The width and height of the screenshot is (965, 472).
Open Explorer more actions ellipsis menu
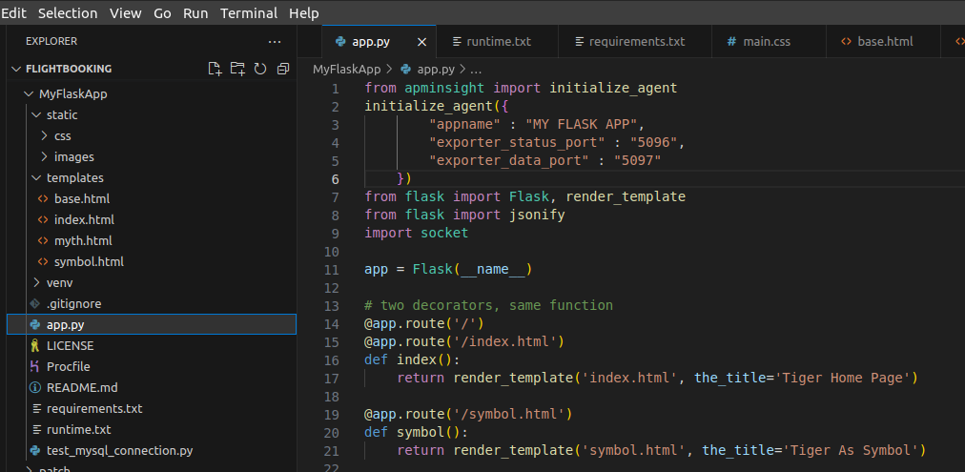point(275,42)
